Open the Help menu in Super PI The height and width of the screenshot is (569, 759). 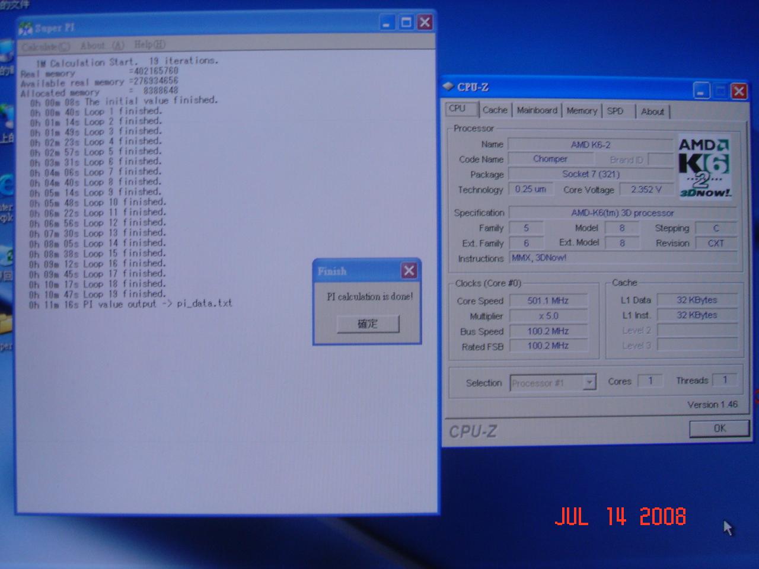pos(149,44)
